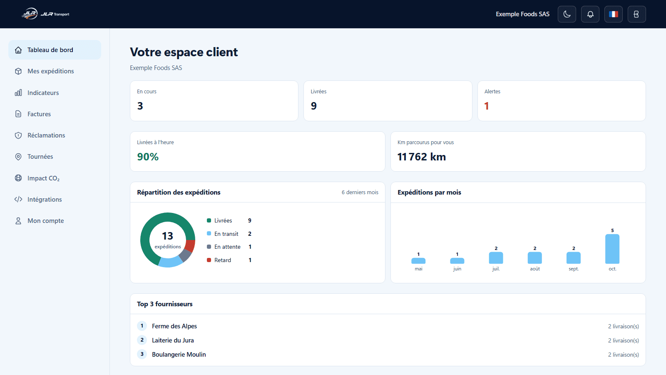
Task: Click the package icon for Mes expéditions
Action: pos(18,71)
